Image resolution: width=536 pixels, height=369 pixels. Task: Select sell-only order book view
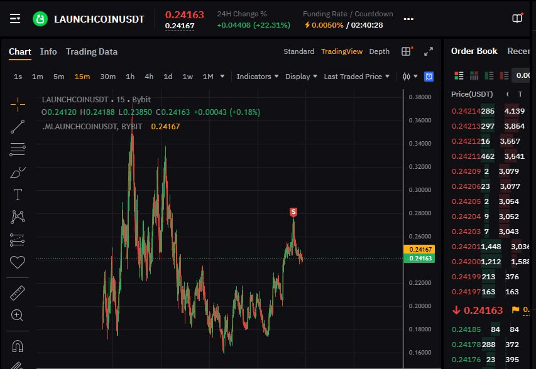click(504, 76)
